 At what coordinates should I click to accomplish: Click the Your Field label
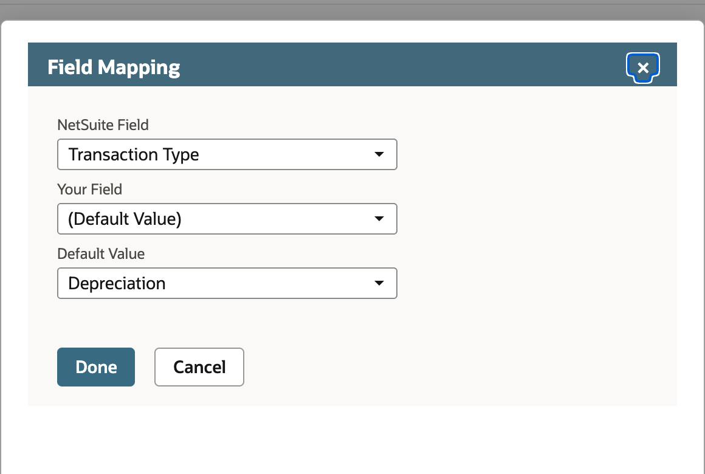click(89, 190)
